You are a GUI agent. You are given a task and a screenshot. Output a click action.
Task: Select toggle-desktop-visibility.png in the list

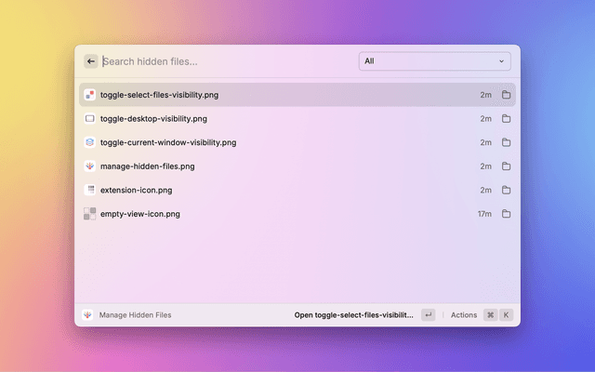pos(279,119)
